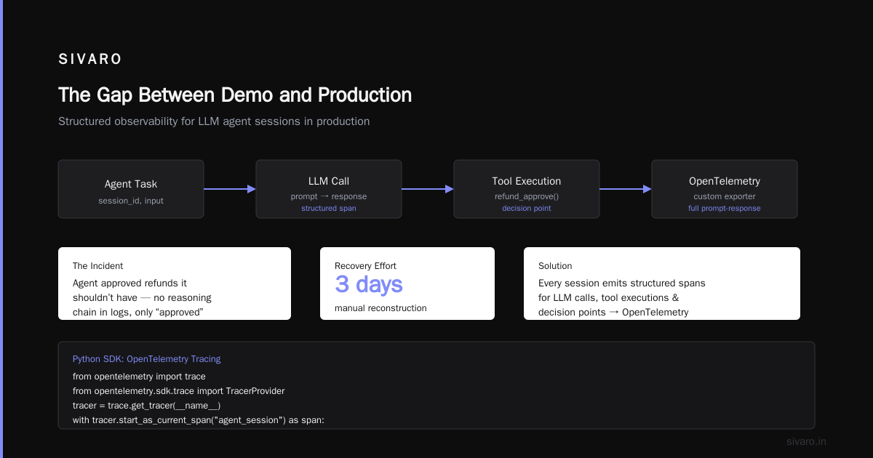The height and width of the screenshot is (458, 873).
Task: Select the OpenTelemetry flow box
Action: click(x=725, y=189)
